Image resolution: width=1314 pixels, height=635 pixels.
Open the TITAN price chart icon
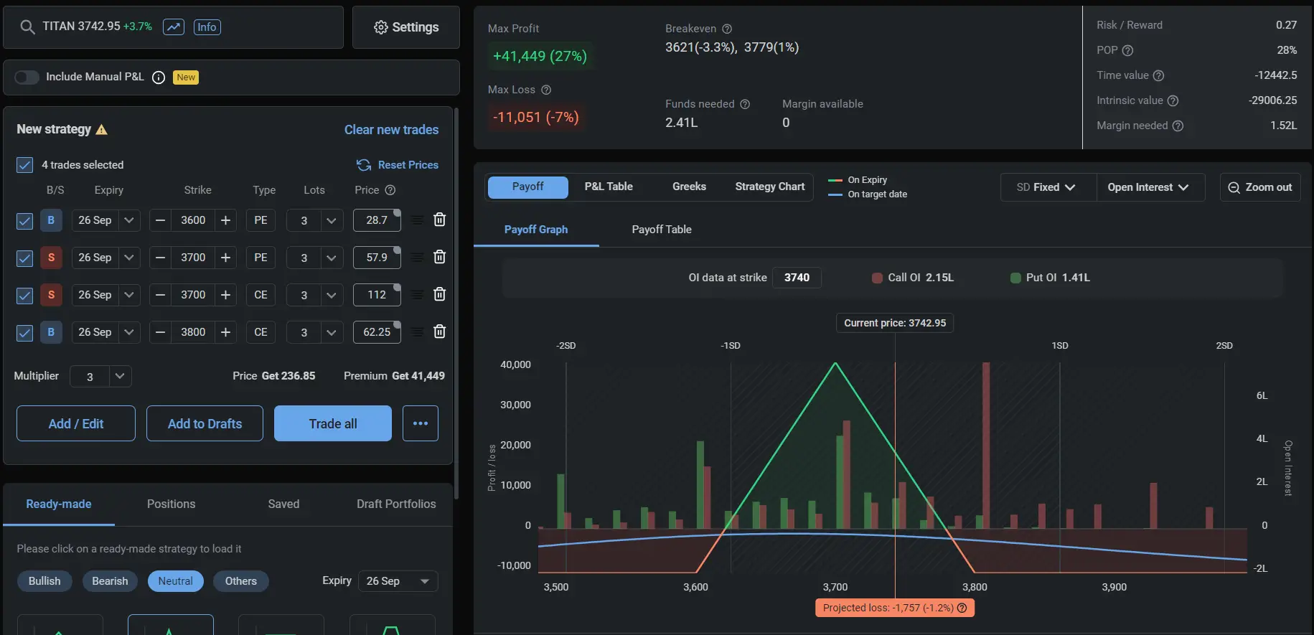point(174,27)
